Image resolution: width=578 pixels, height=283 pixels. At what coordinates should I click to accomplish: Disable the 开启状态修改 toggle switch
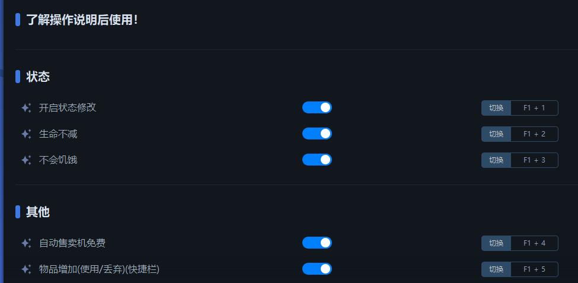317,107
